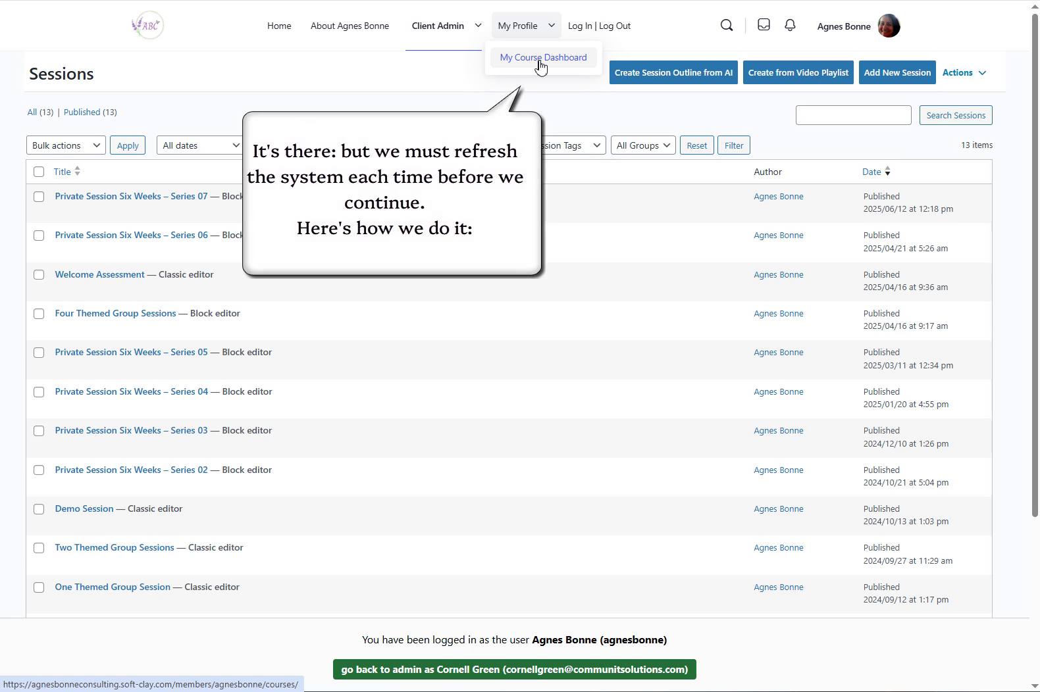Go to About Agnes Bonne page
1040x692 pixels.
(350, 26)
